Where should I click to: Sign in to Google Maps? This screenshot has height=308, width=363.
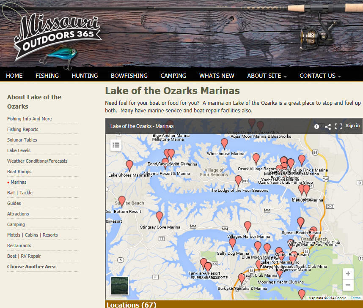pyautogui.click(x=352, y=126)
